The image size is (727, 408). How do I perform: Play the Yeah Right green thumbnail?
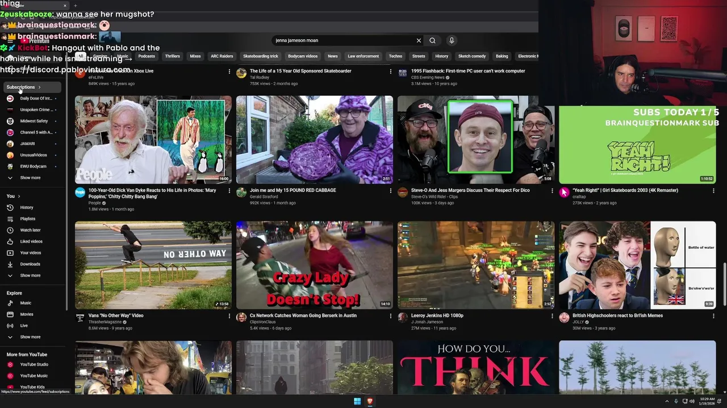637,144
